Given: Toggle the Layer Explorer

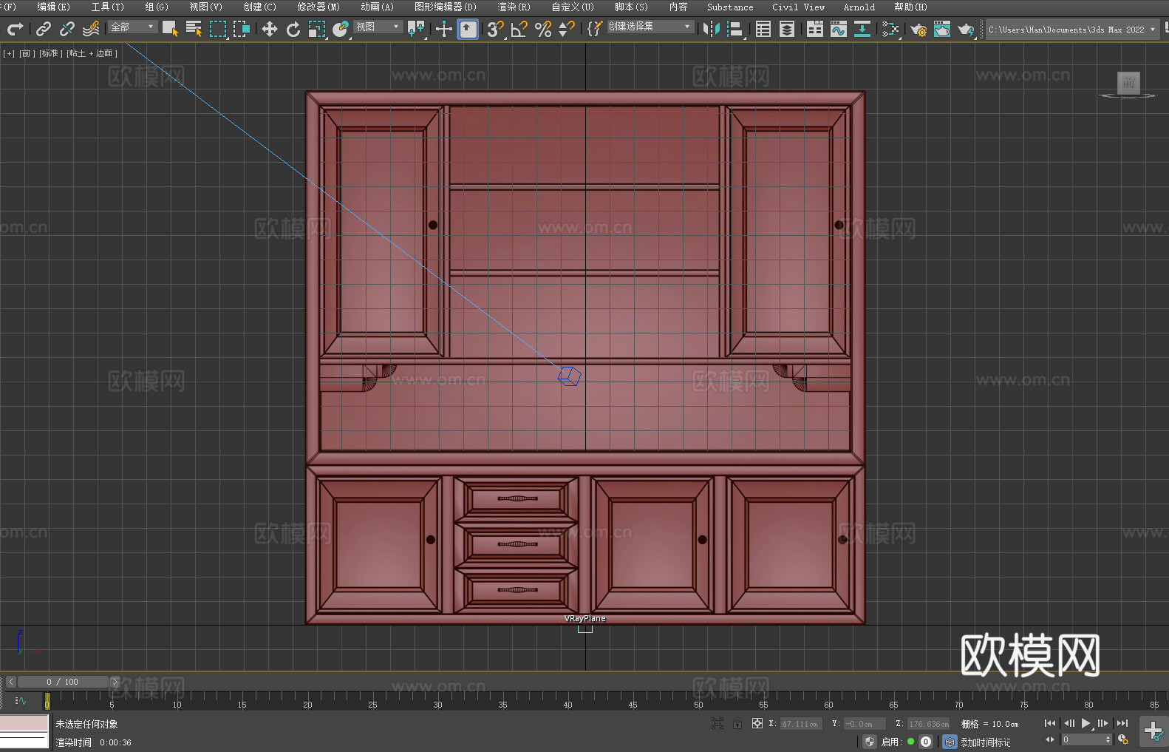Looking at the screenshot, I should pos(787,29).
